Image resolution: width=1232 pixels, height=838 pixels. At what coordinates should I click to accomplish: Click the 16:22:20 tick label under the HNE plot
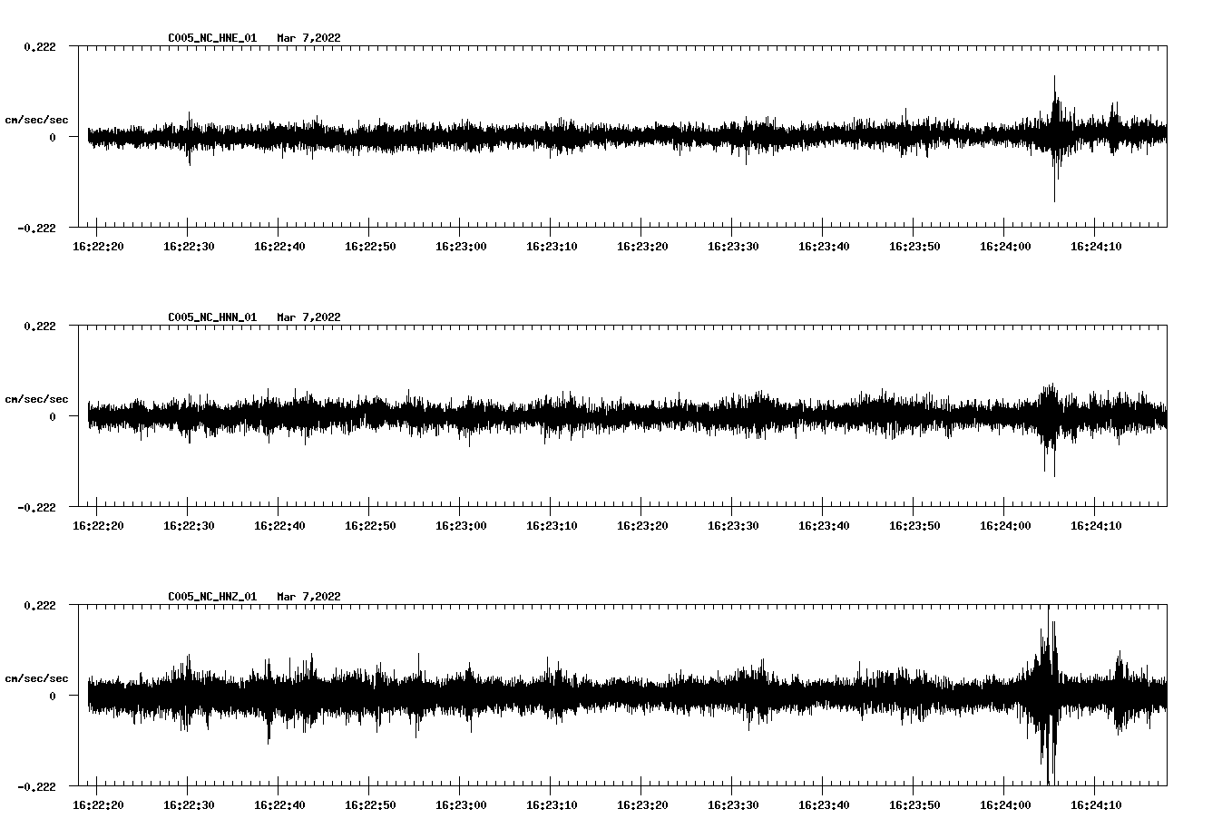coord(98,246)
